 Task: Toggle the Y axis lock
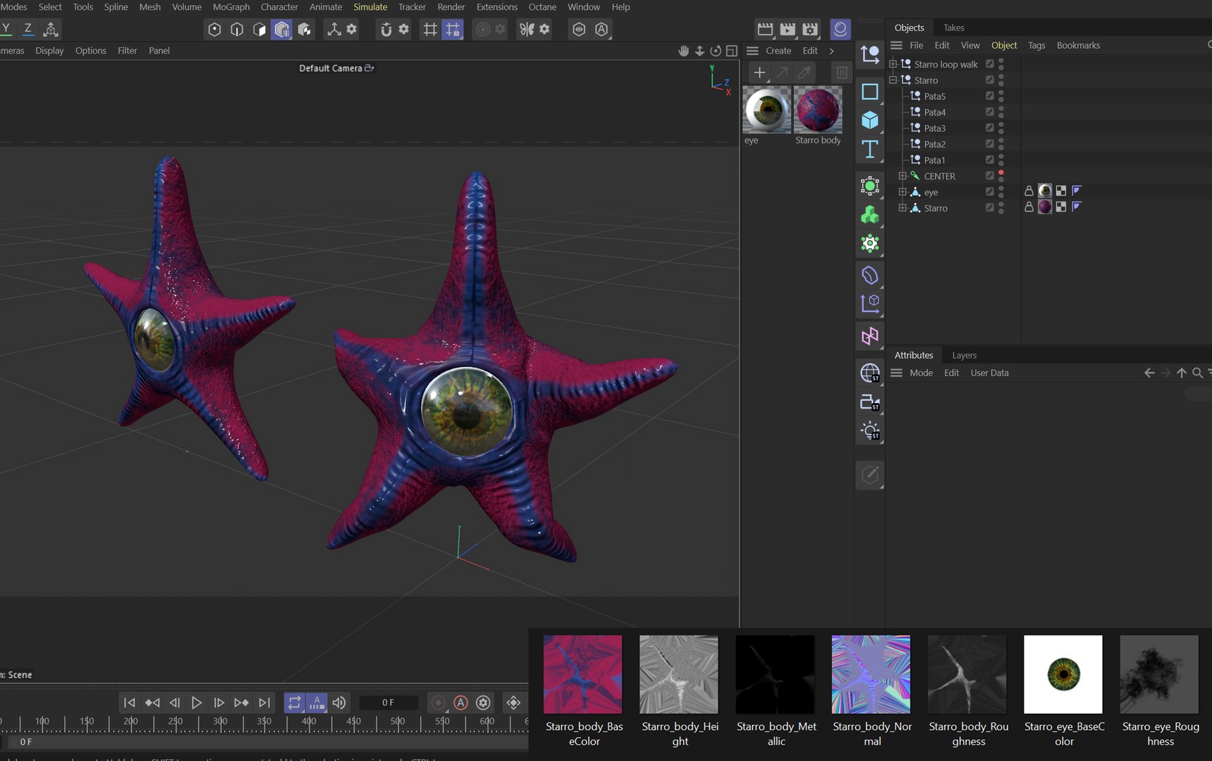(6, 30)
